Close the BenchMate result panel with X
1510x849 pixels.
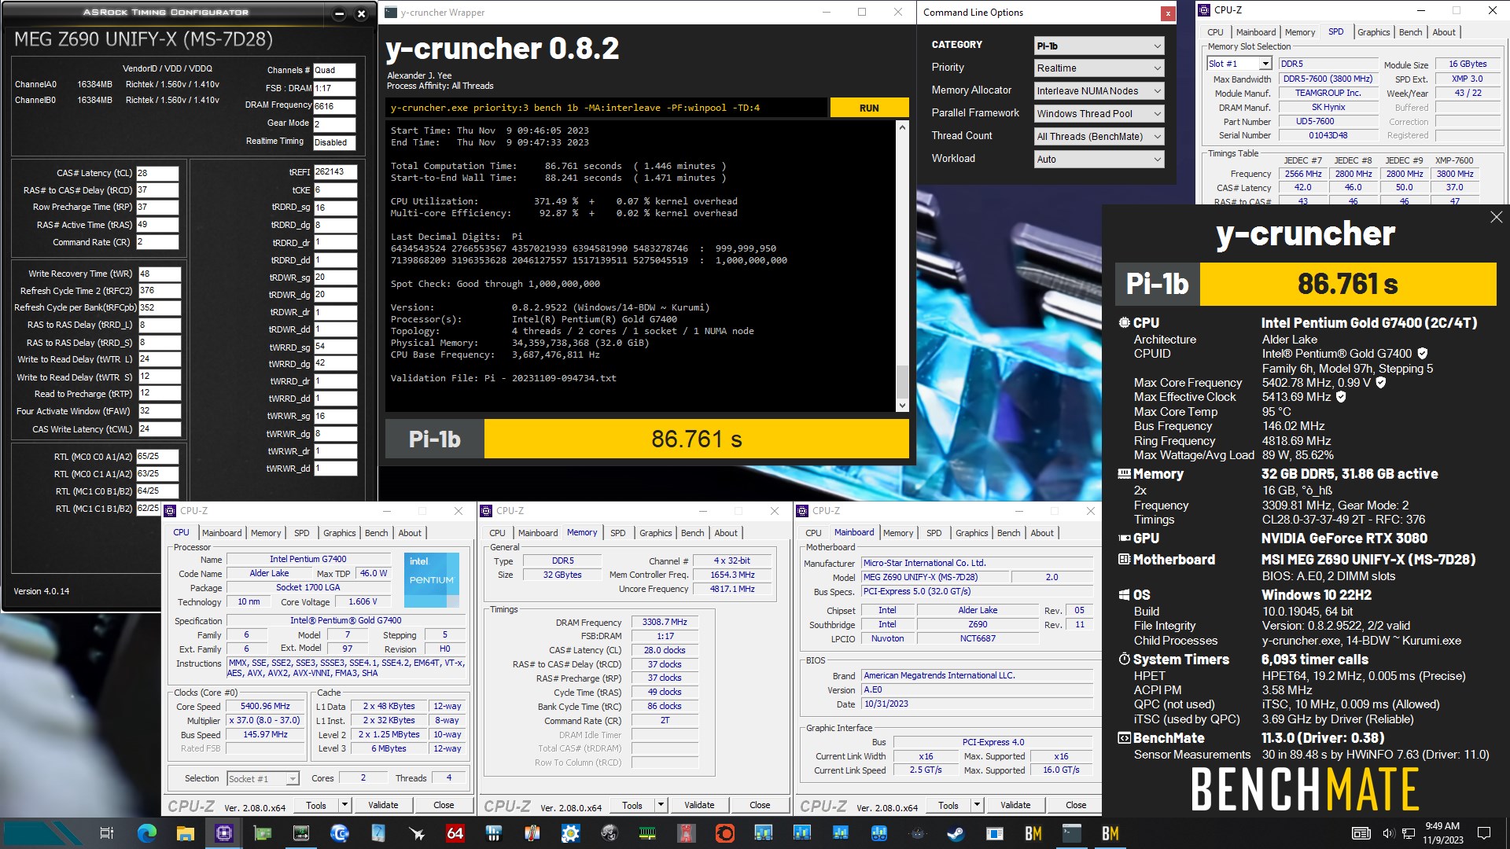tap(1496, 217)
